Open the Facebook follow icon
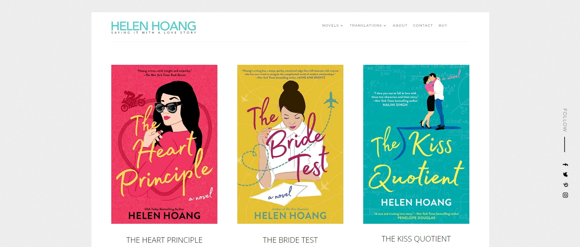 pyautogui.click(x=565, y=164)
